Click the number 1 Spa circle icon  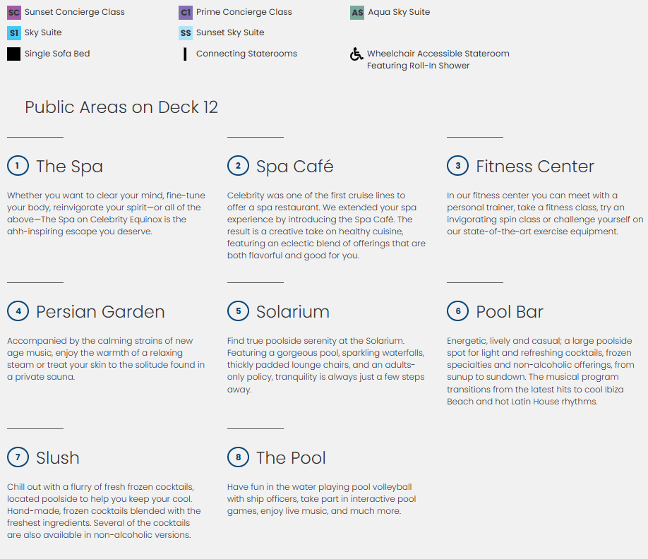click(18, 166)
